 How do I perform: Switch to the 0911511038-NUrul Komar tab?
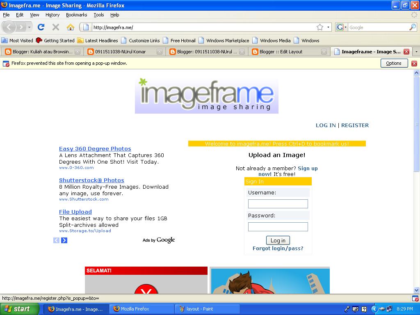(125, 52)
